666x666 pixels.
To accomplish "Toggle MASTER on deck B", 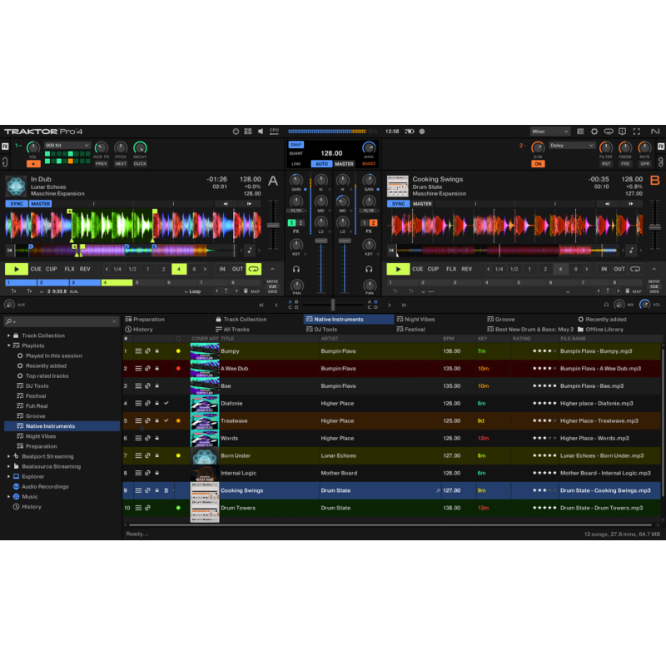I will [x=422, y=204].
